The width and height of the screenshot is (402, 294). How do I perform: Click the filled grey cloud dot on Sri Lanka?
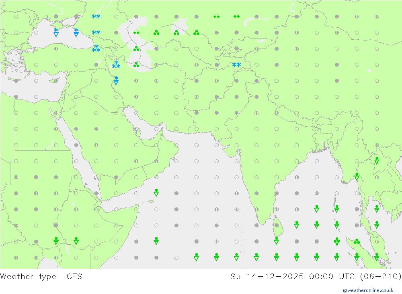(277, 225)
